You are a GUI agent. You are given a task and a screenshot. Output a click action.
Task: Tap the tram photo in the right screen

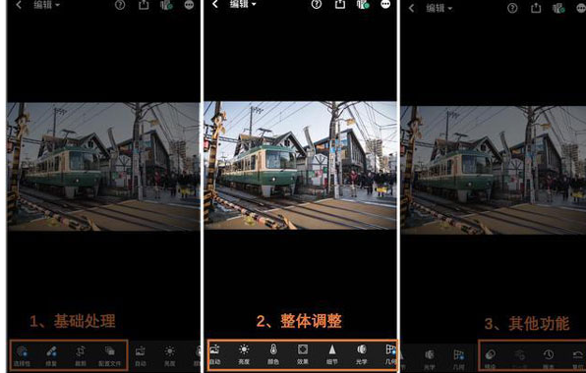click(x=494, y=170)
